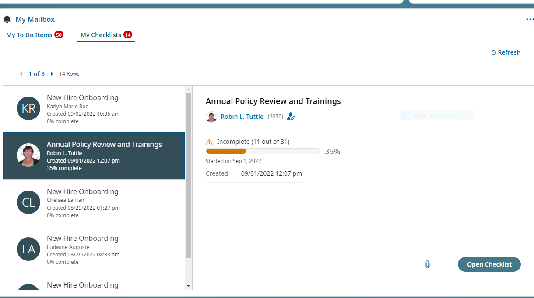Refresh the mailbox list

tap(506, 52)
